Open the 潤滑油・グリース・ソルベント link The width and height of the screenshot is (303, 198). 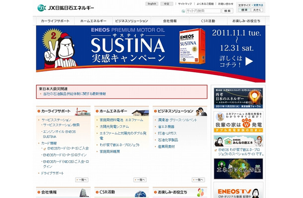177,120
